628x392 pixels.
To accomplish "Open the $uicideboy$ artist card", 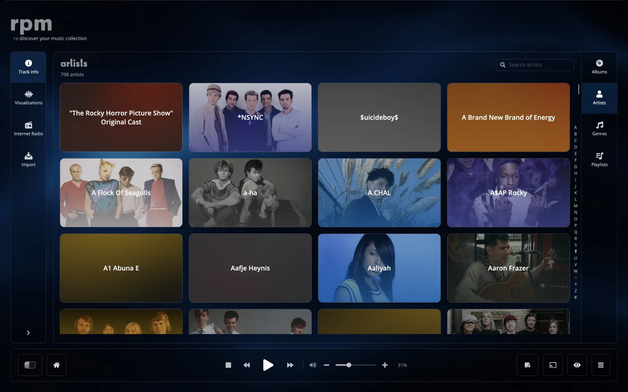I will pyautogui.click(x=379, y=117).
